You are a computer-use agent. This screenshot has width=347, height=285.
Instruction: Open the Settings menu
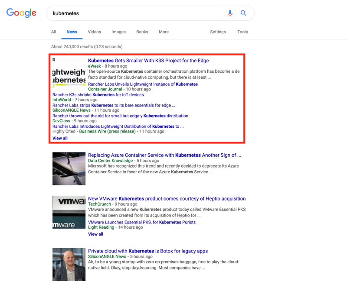[x=218, y=32]
